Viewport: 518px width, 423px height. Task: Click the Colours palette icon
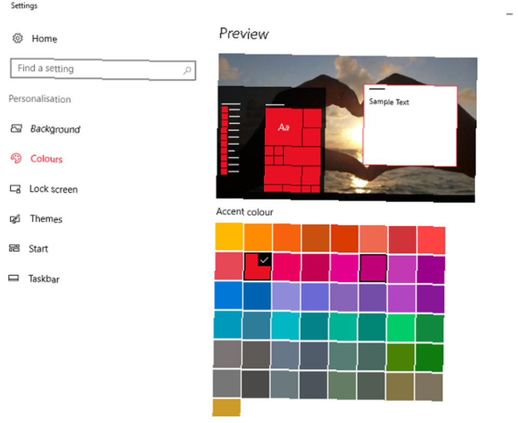16,159
